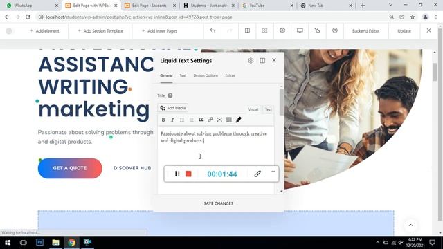Close the frontend editor with X
The height and width of the screenshot is (249, 443).
pyautogui.click(x=428, y=30)
